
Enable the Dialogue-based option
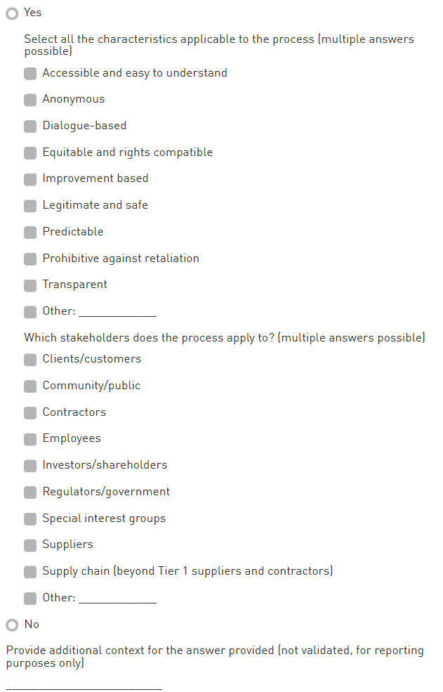[x=30, y=126]
